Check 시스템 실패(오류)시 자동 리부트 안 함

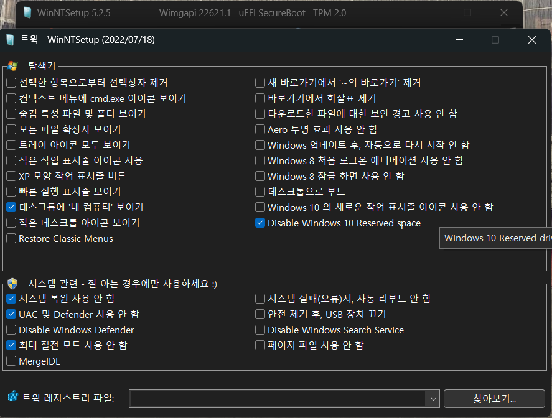click(260, 299)
